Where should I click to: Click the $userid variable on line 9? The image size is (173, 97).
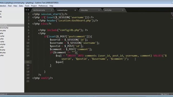(55, 40)
